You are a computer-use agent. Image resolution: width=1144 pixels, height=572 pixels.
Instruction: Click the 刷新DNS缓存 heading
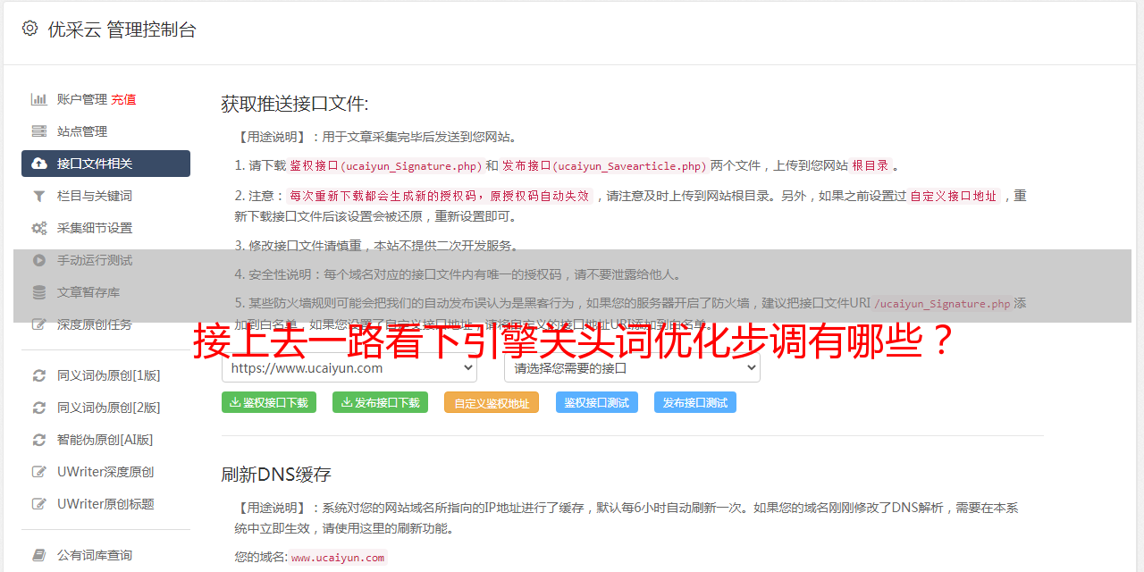point(276,474)
